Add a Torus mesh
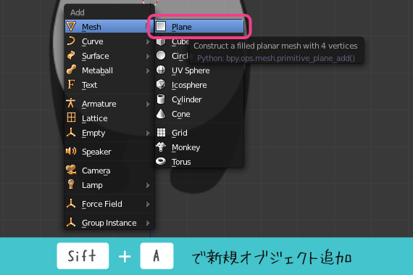 [x=199, y=162]
